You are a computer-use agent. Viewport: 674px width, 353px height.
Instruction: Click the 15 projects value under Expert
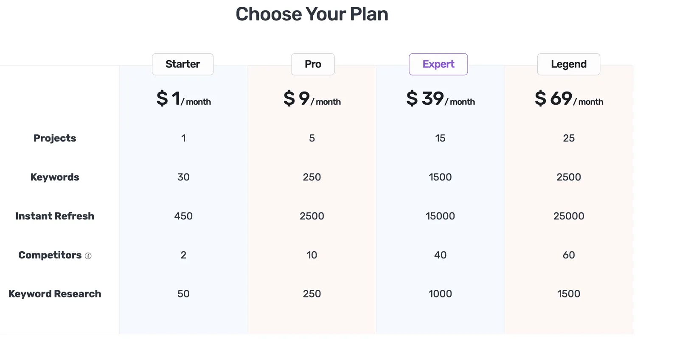pyautogui.click(x=440, y=138)
